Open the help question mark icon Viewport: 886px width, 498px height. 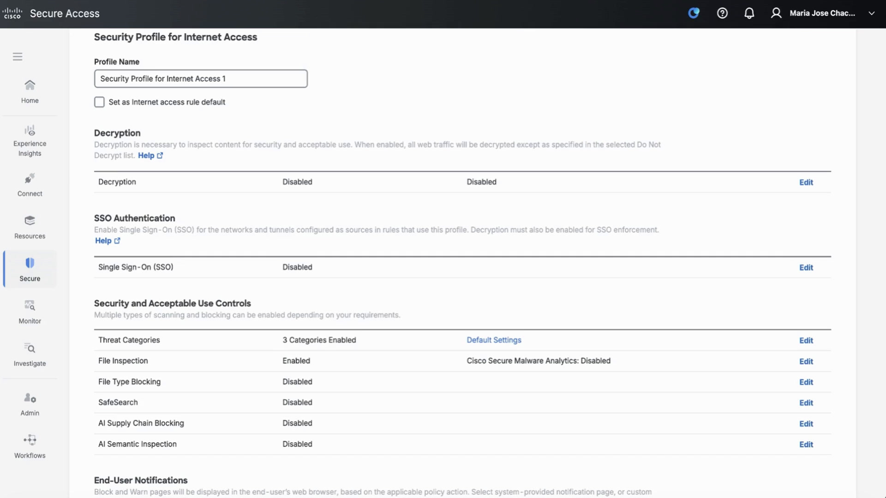point(722,13)
